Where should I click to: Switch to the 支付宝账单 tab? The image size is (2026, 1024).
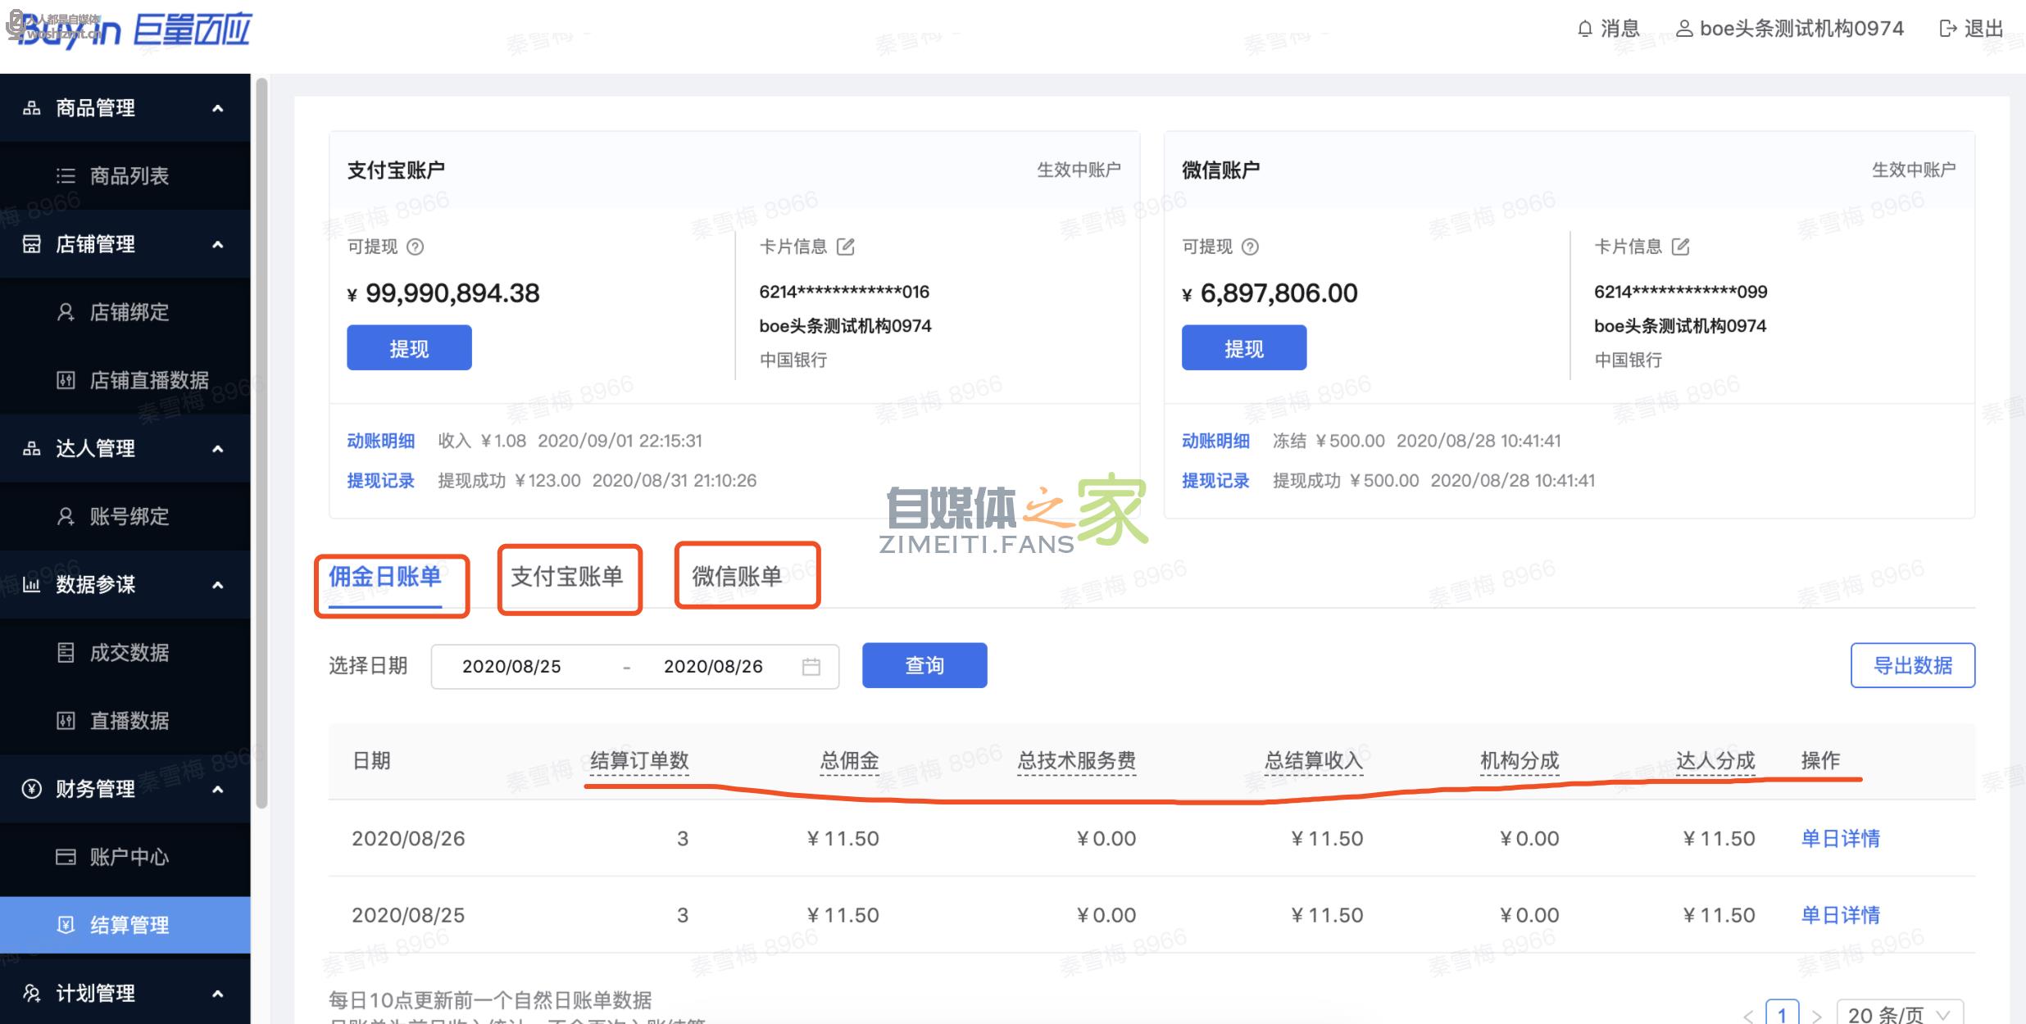[567, 577]
